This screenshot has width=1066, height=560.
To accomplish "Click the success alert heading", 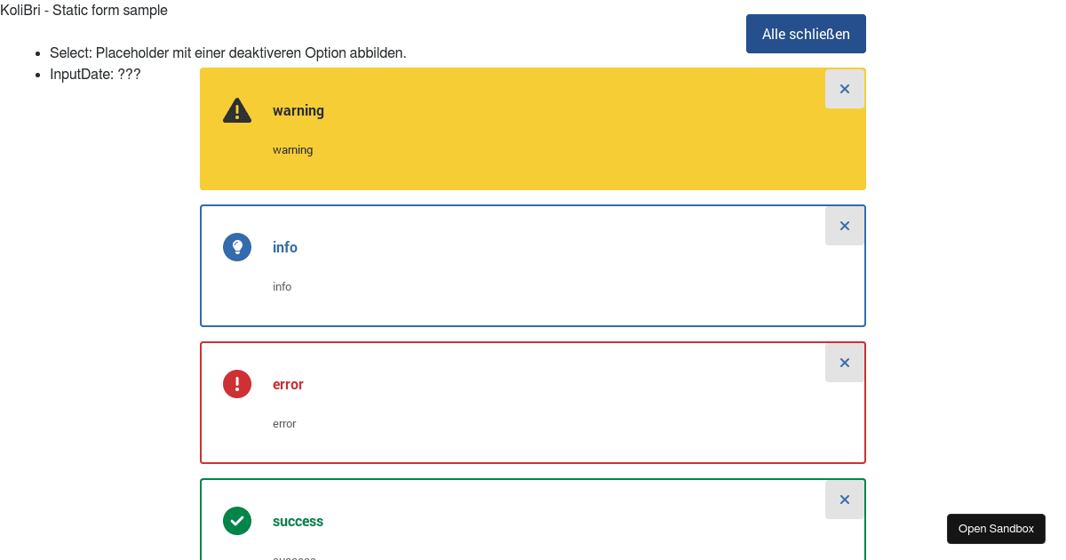I will (298, 521).
